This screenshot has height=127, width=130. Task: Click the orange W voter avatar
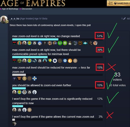pos(19,78)
